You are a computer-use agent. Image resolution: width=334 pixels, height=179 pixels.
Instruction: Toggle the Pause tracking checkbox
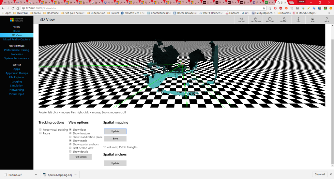click(40, 133)
